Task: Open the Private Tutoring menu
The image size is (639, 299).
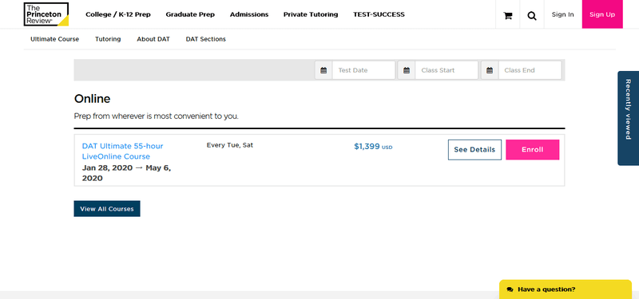Action: point(311,14)
